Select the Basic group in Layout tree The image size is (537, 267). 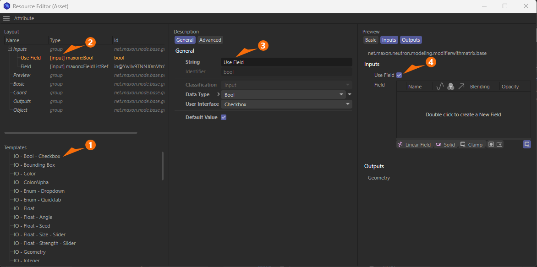click(x=85, y=84)
